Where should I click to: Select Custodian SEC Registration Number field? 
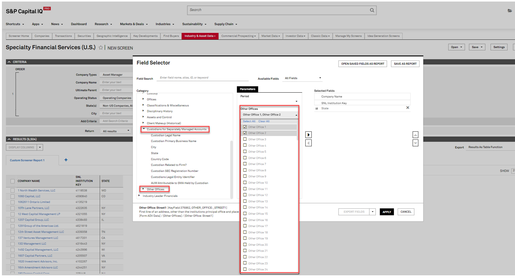(174, 171)
